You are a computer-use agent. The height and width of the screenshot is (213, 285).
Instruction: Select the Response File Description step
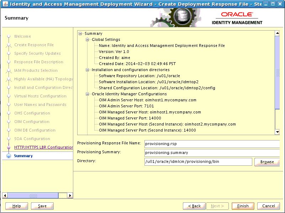coord(39,62)
